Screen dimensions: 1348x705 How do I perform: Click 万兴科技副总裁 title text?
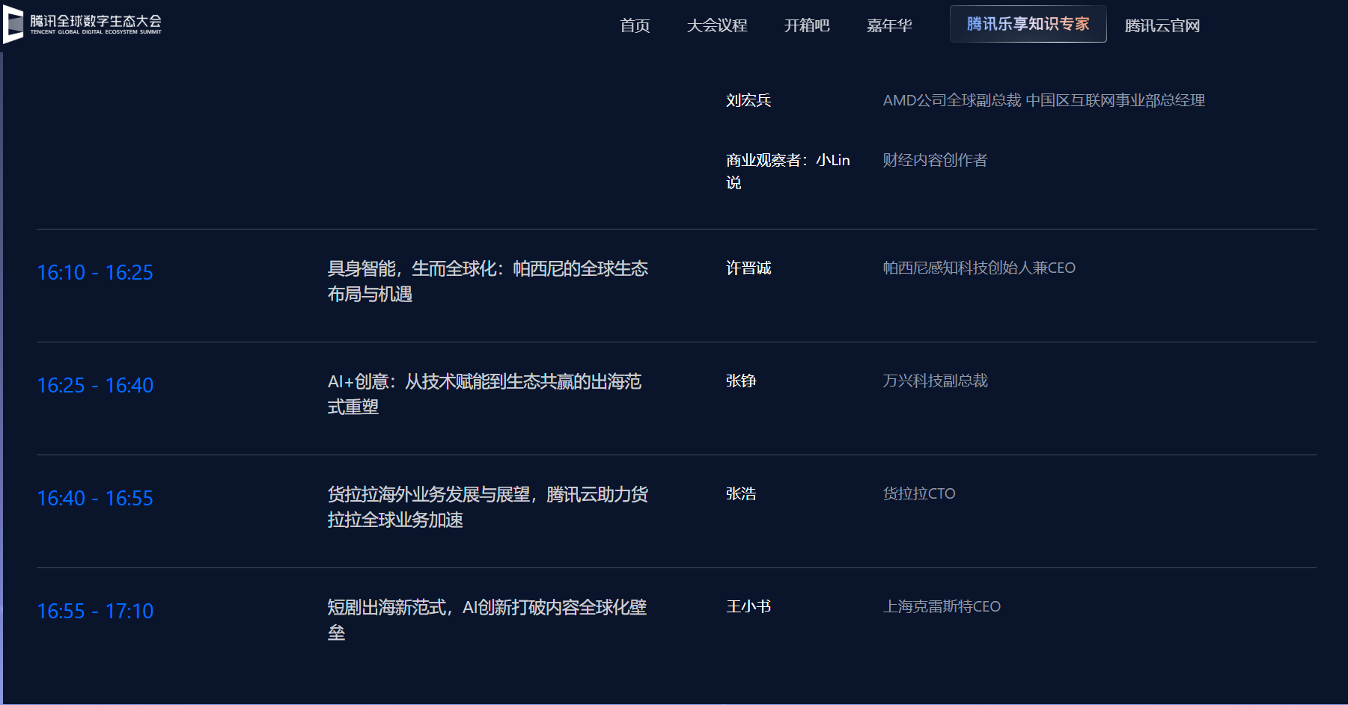click(935, 381)
